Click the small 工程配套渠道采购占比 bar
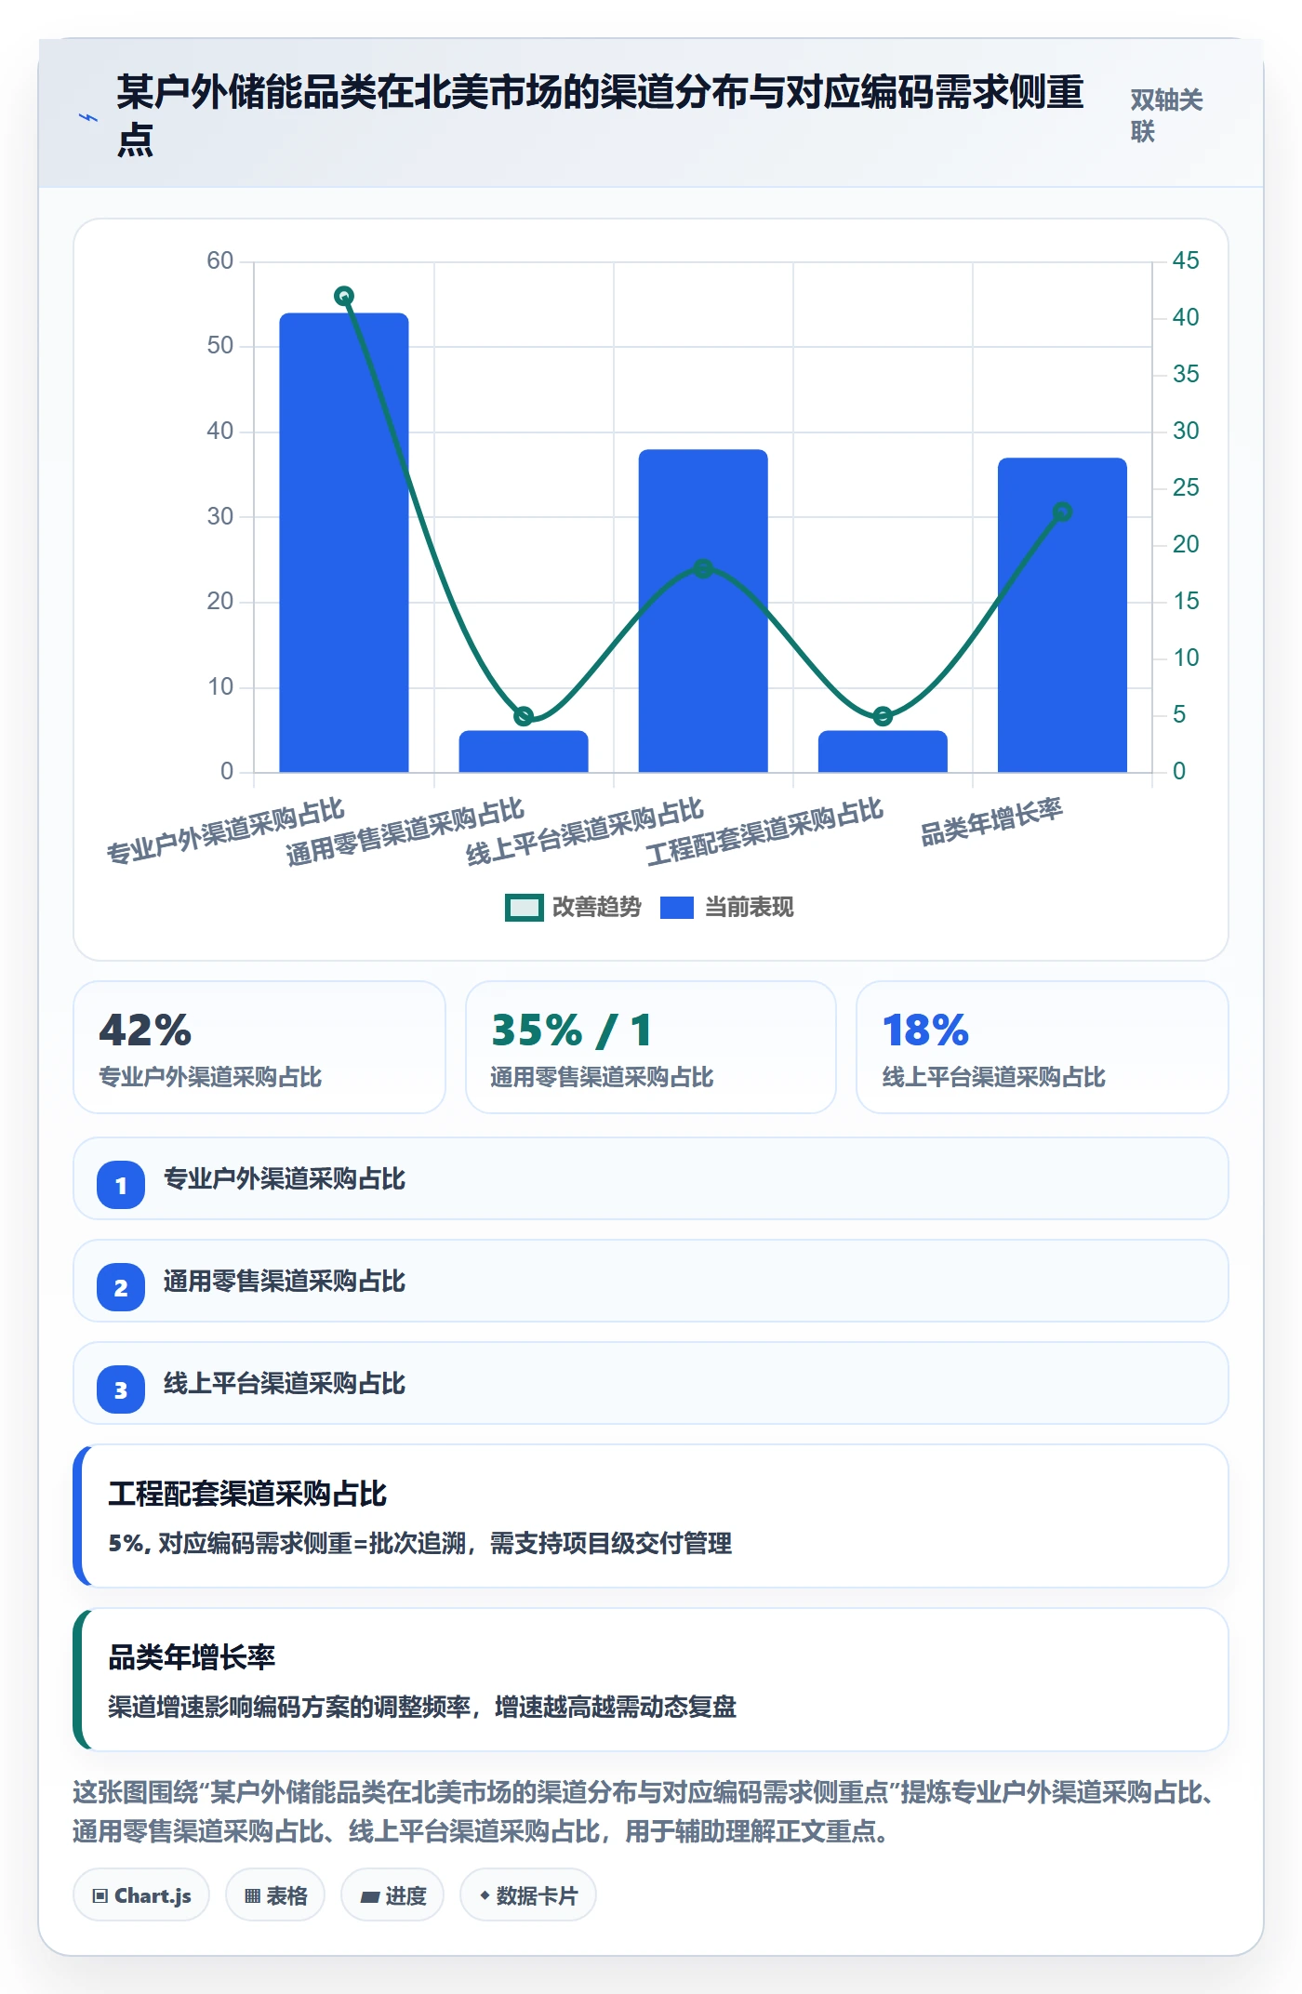Screen dimensions: 1302x1994 pyautogui.click(x=883, y=751)
